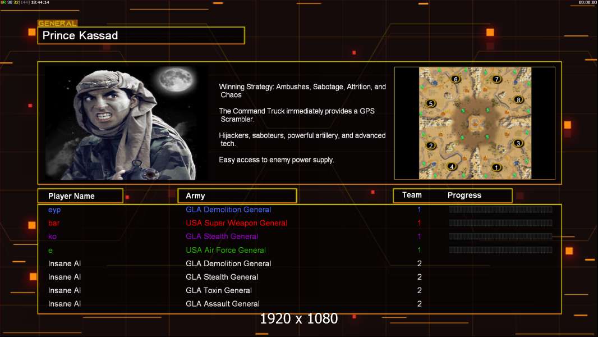Screen dimensions: 598x337
Task: Click start position 5 on the minimap
Action: pos(431,103)
